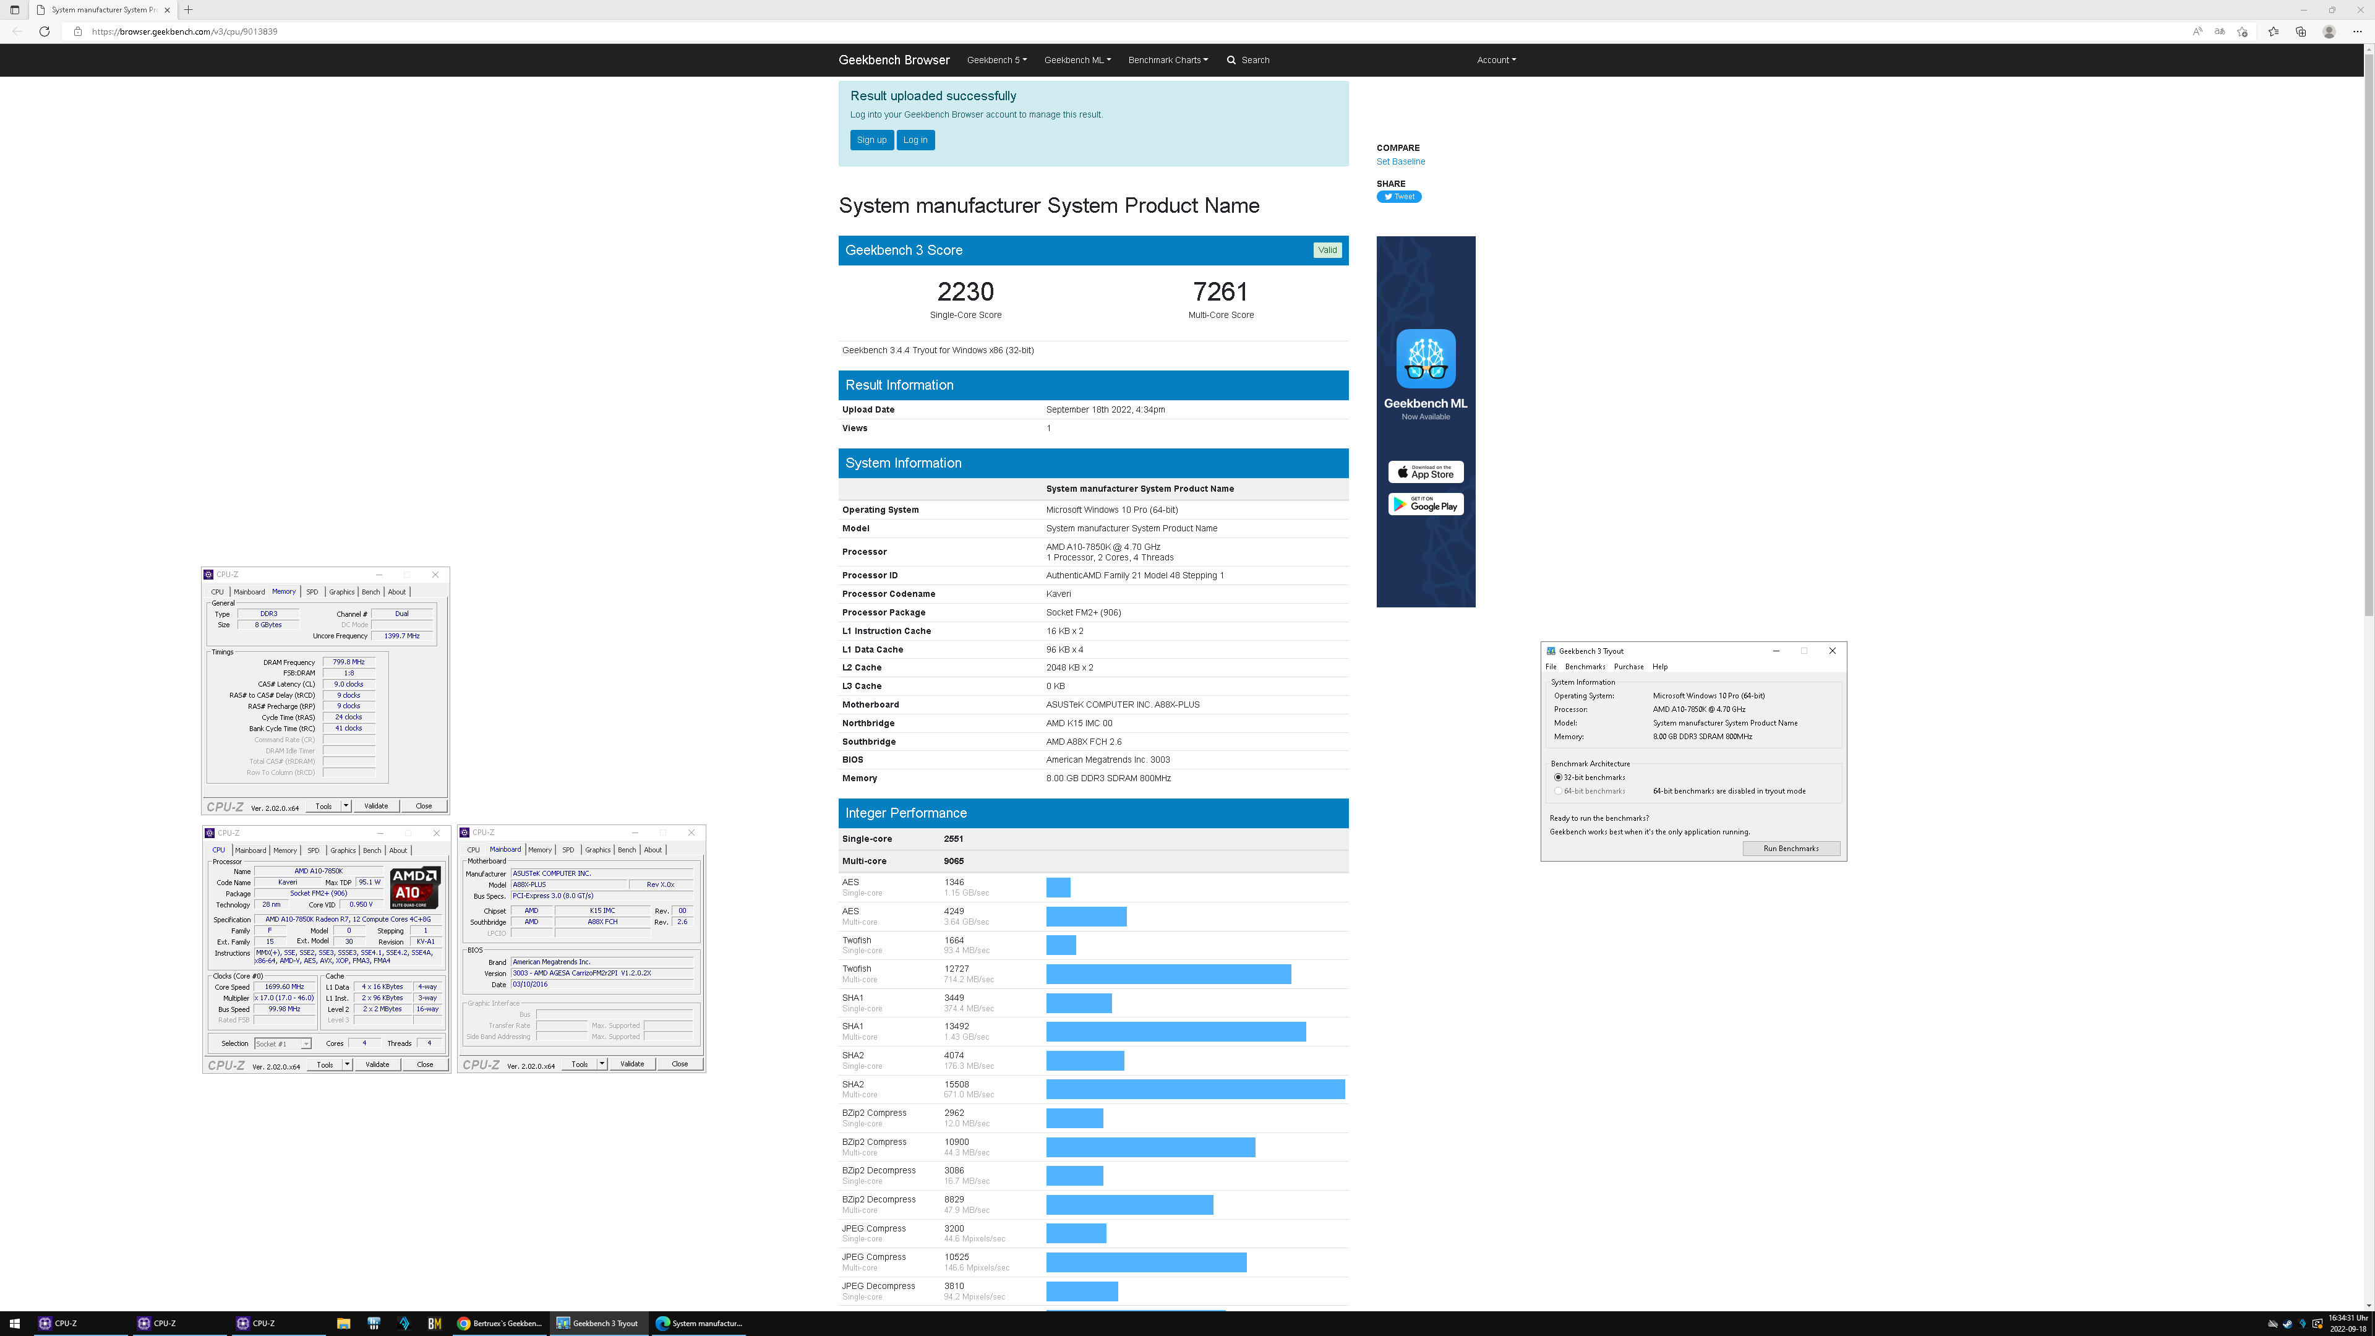Switch to Bench tab in CPU-Z Mainboard window
Viewport: 2375px width, 1336px height.
point(626,850)
